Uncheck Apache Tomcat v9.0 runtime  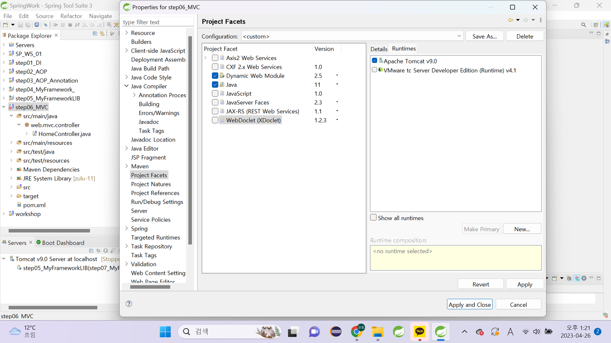375,61
